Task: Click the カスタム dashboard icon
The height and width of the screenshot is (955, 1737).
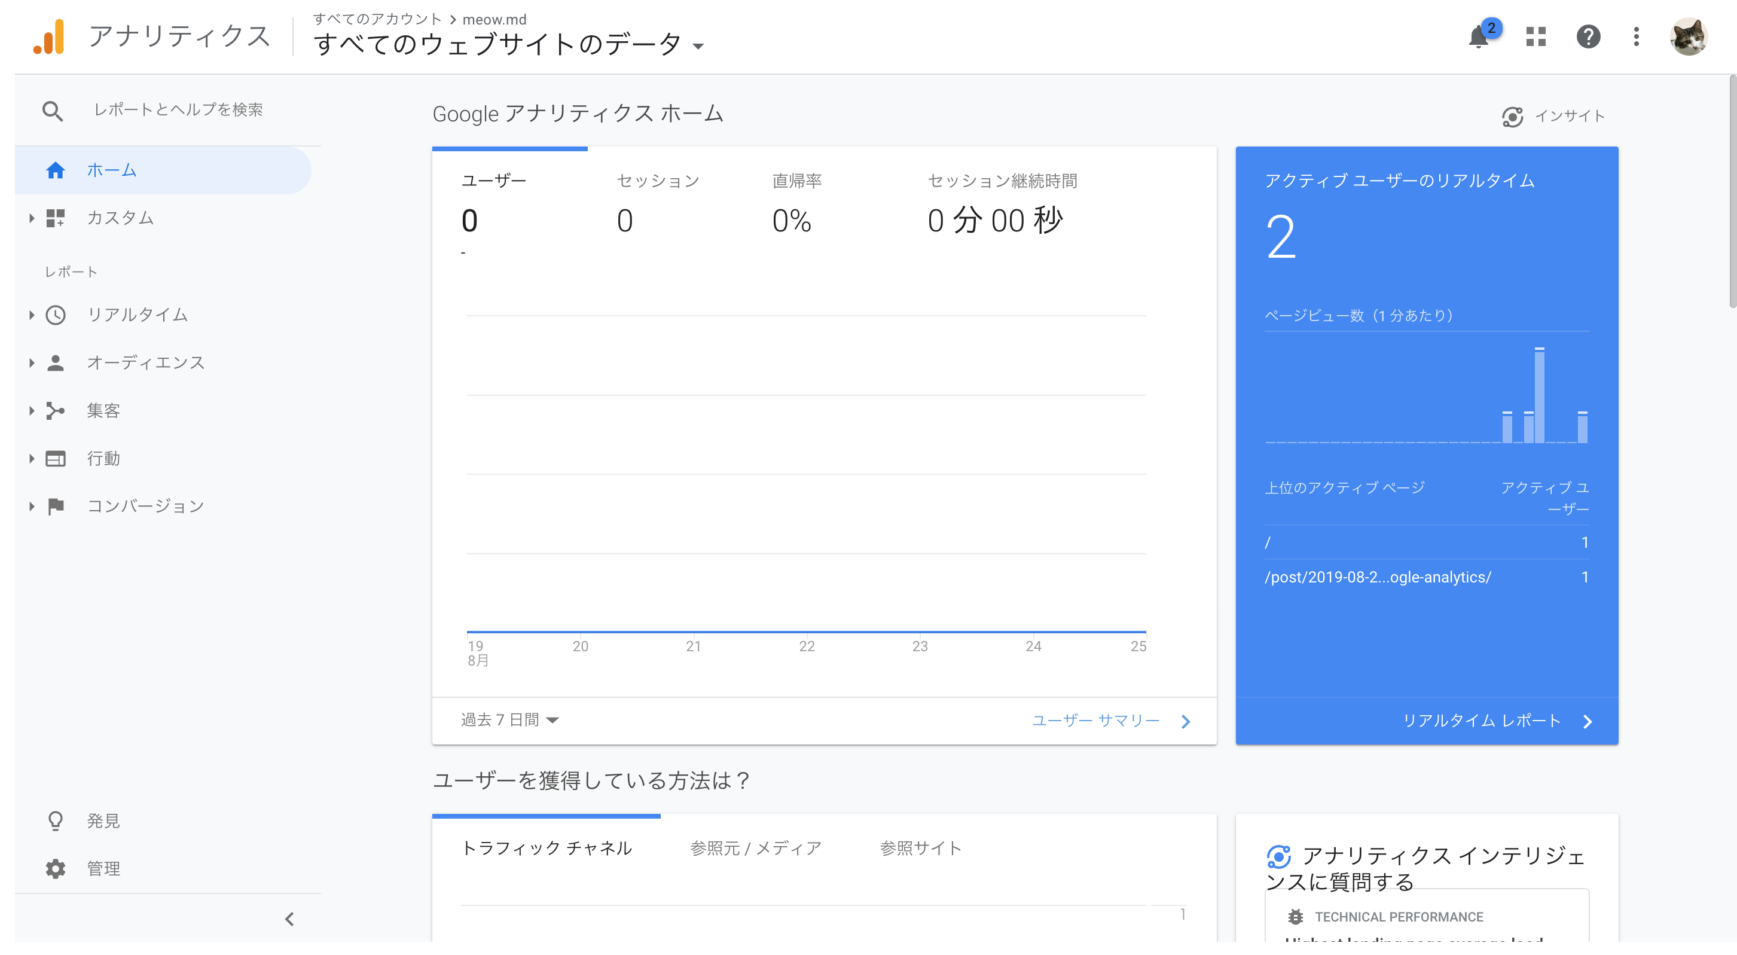Action: tap(55, 218)
